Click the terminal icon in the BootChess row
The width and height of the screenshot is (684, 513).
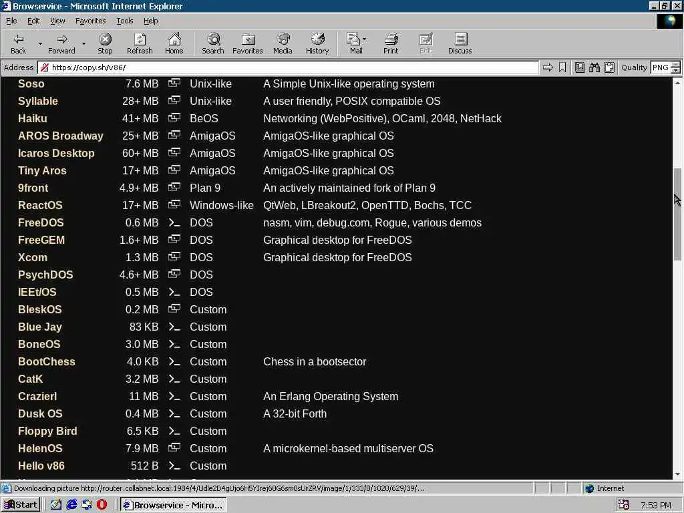[174, 362]
